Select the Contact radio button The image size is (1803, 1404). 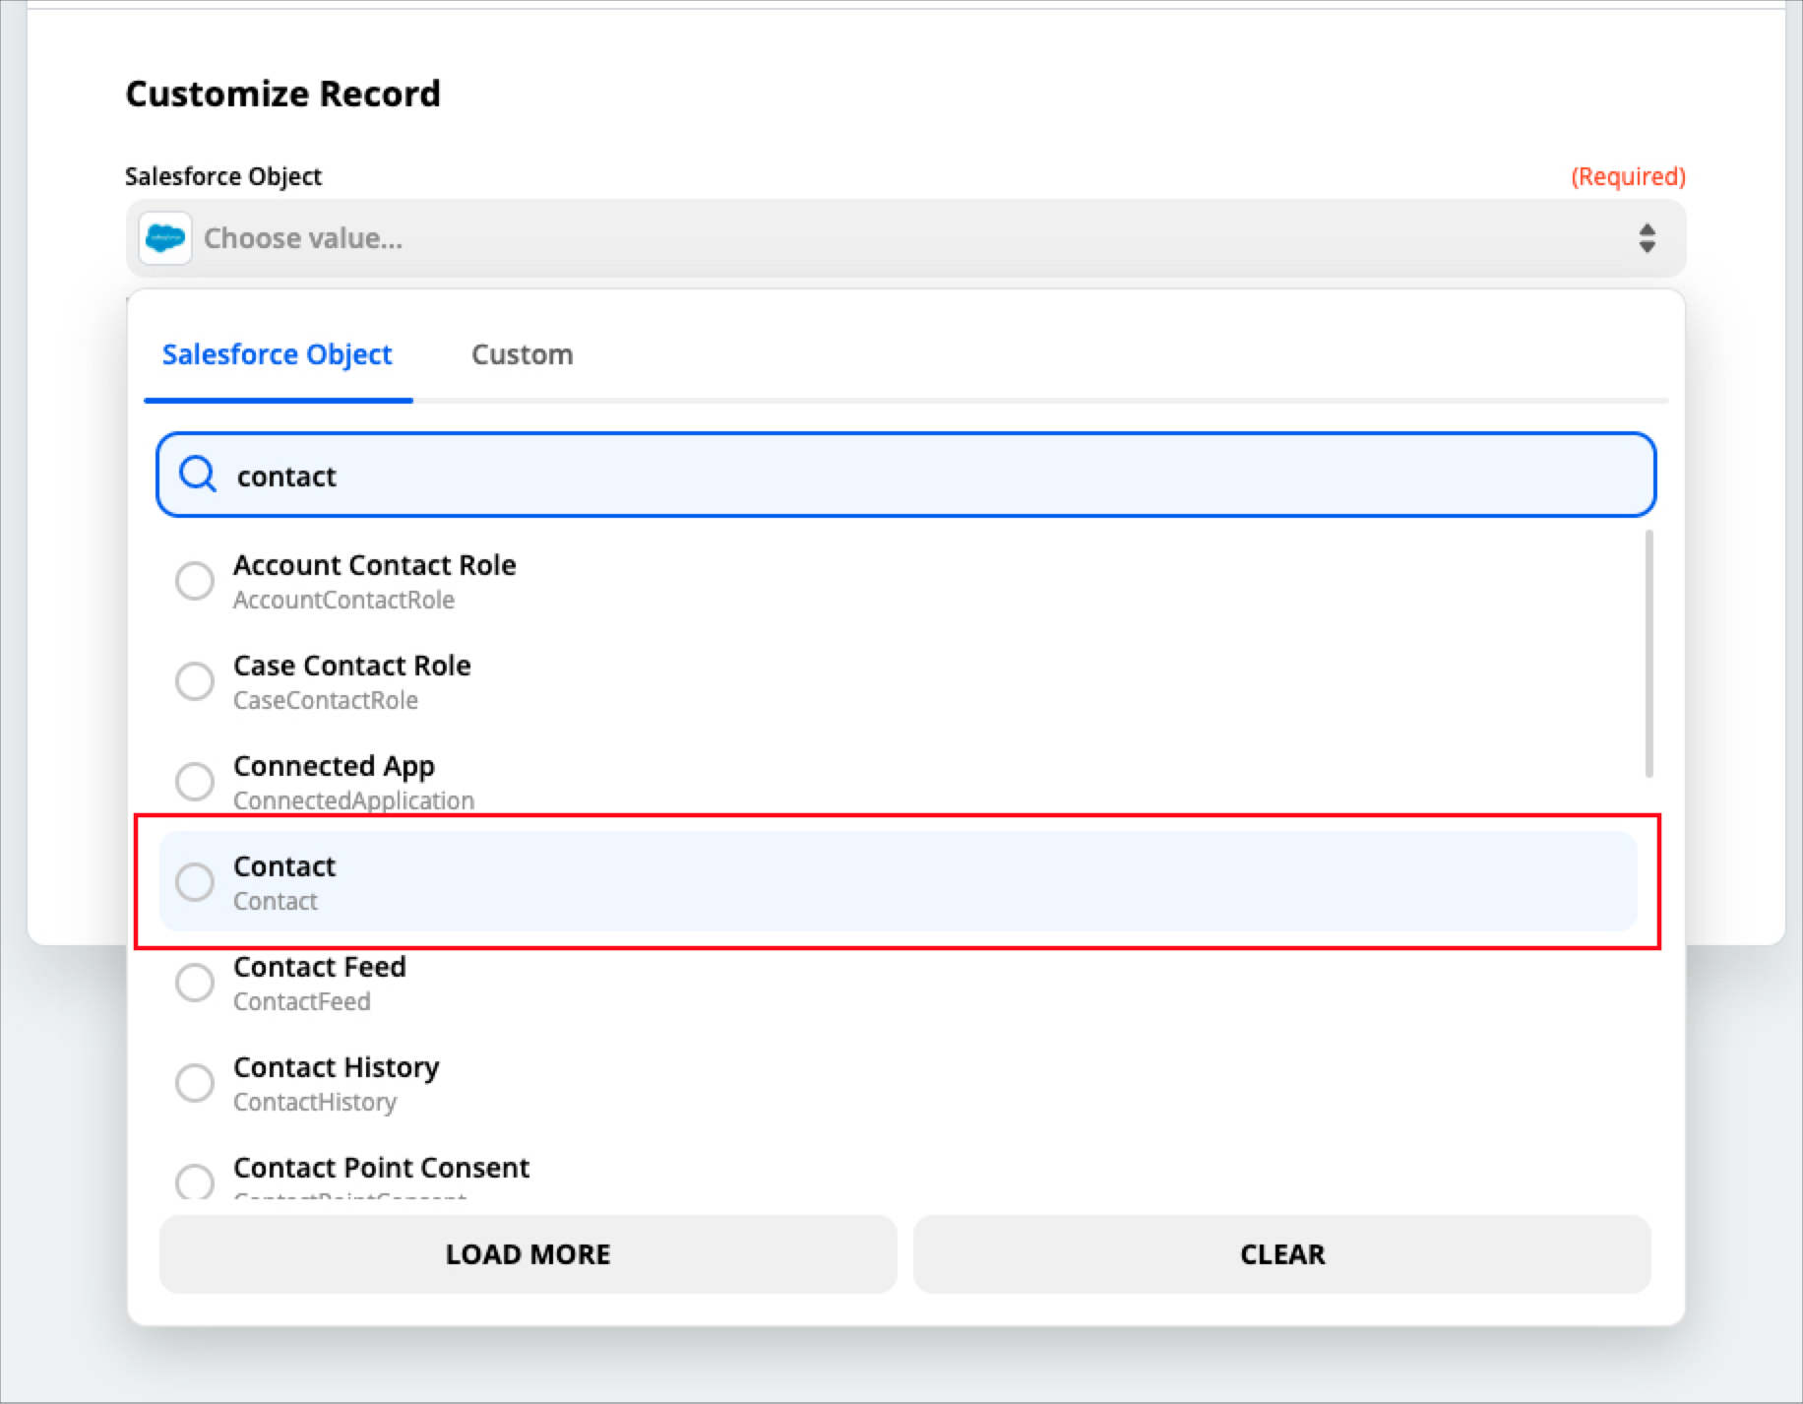pyautogui.click(x=194, y=882)
